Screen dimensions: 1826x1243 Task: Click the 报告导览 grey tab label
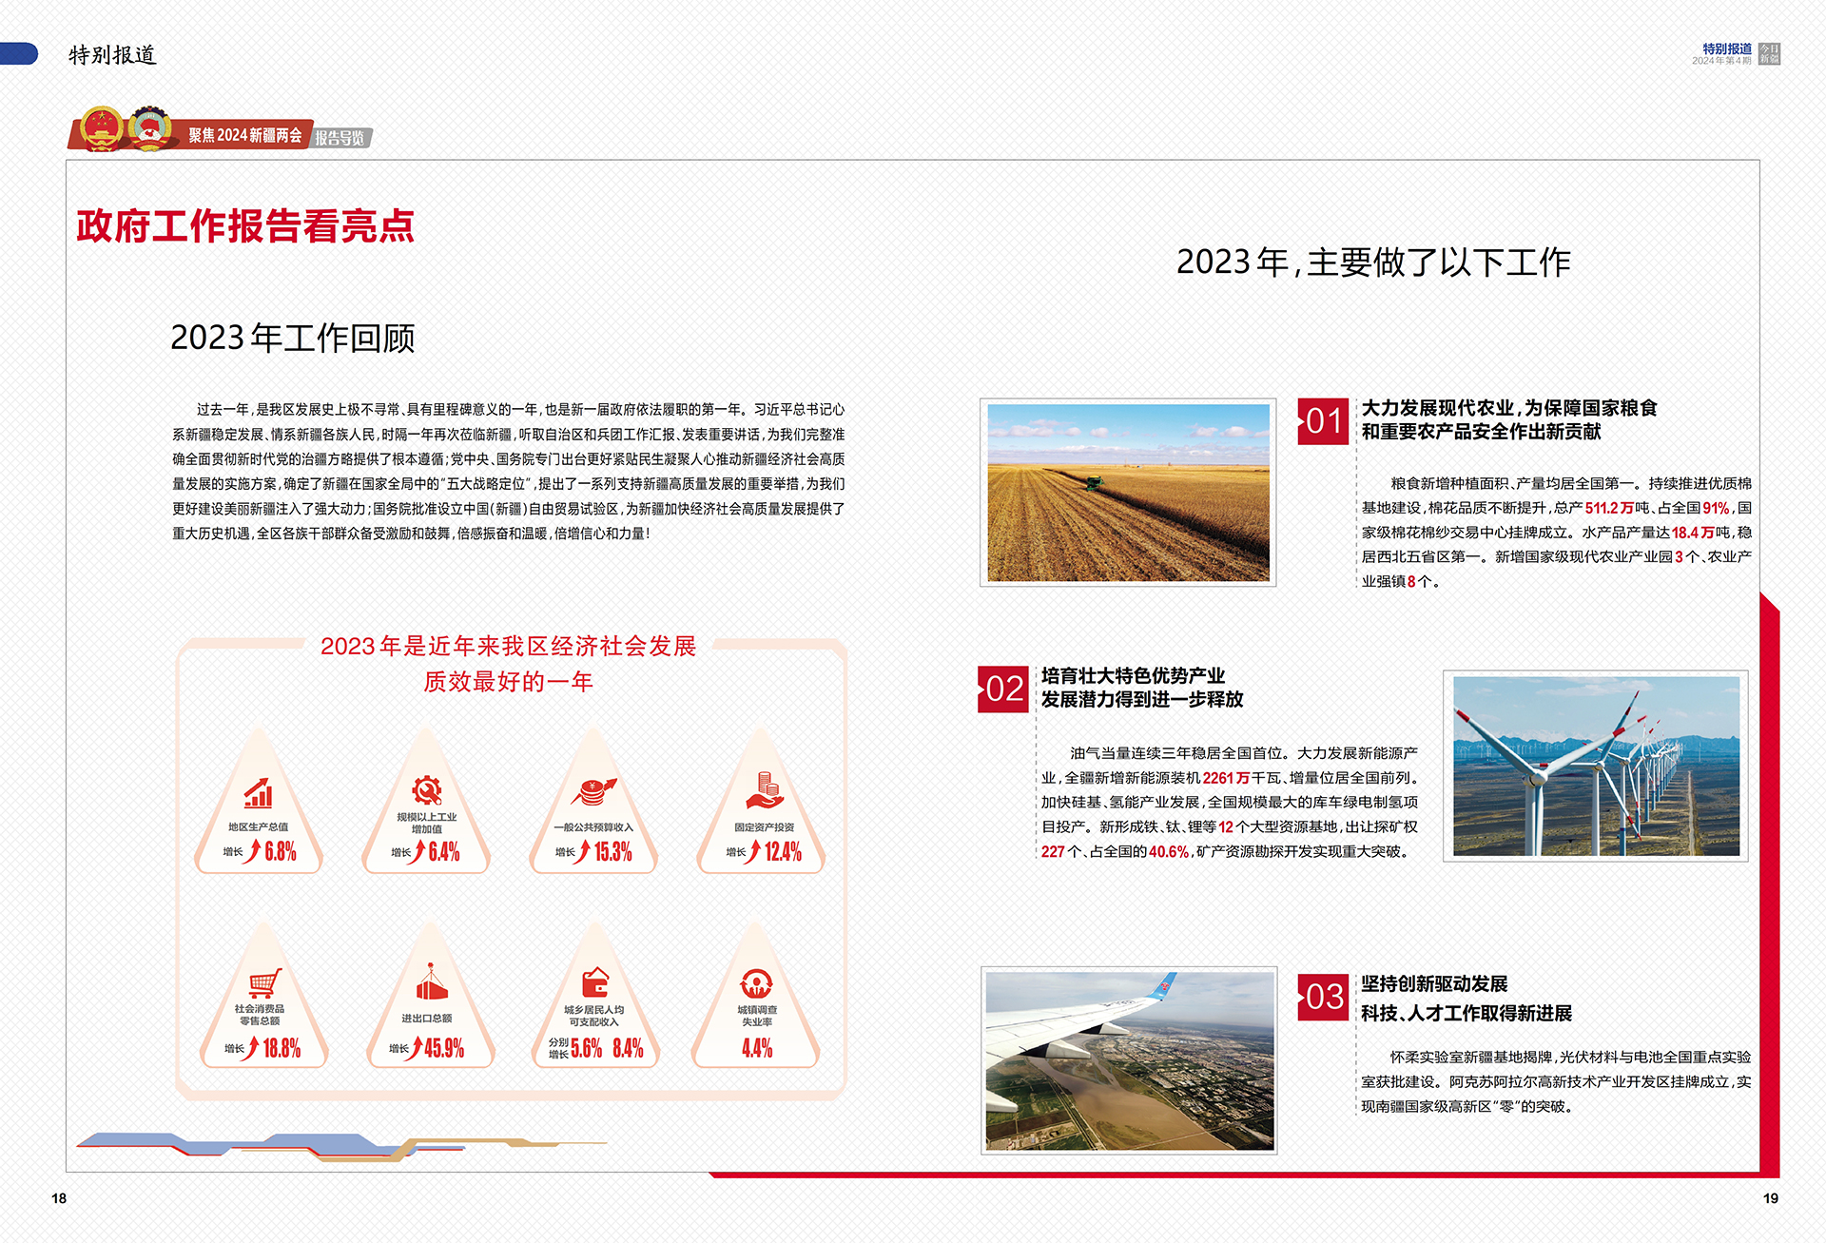pyautogui.click(x=340, y=138)
